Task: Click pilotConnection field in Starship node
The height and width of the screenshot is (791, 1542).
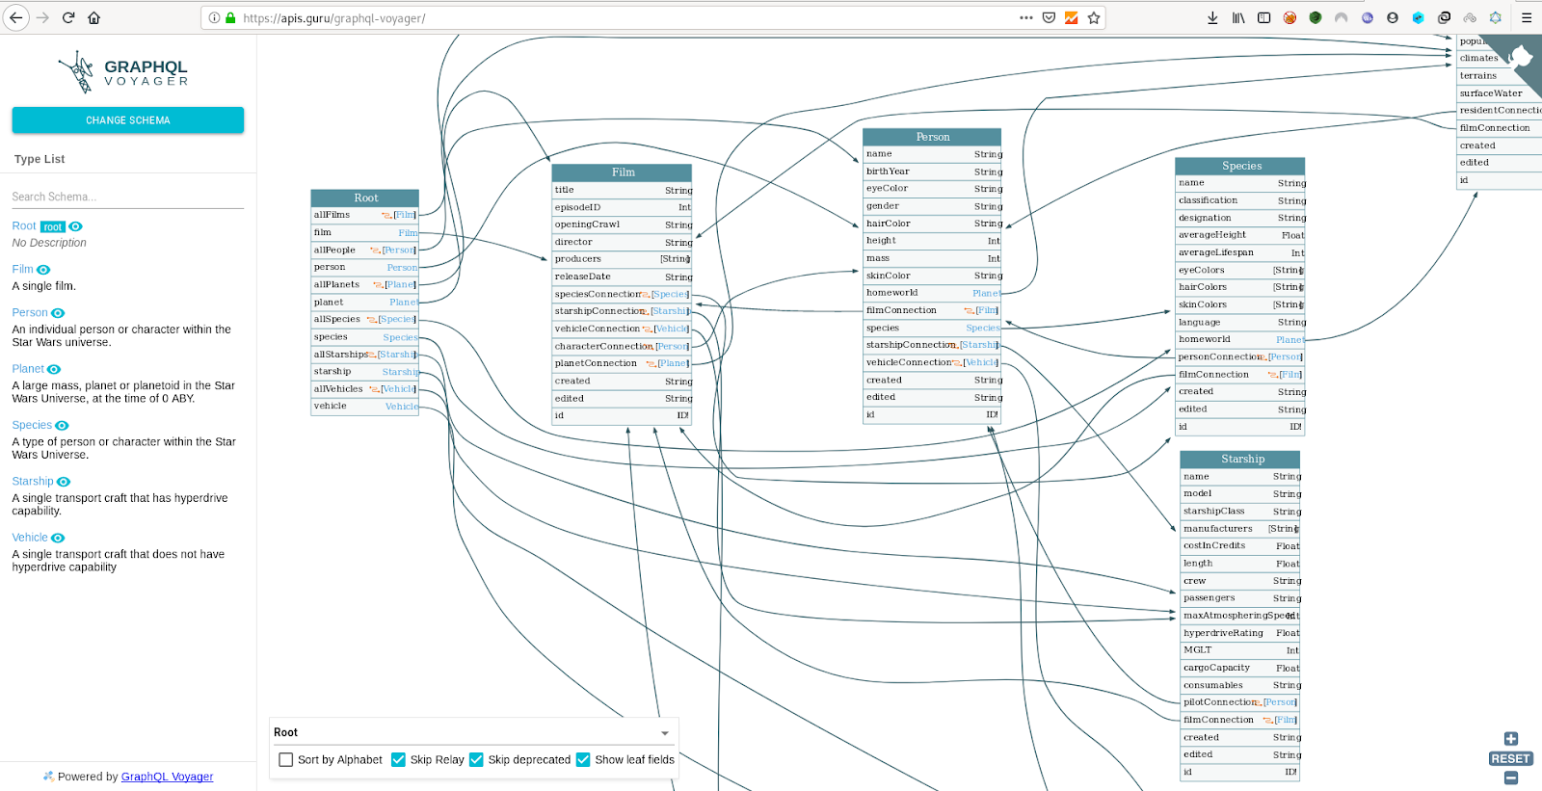Action: click(x=1241, y=702)
